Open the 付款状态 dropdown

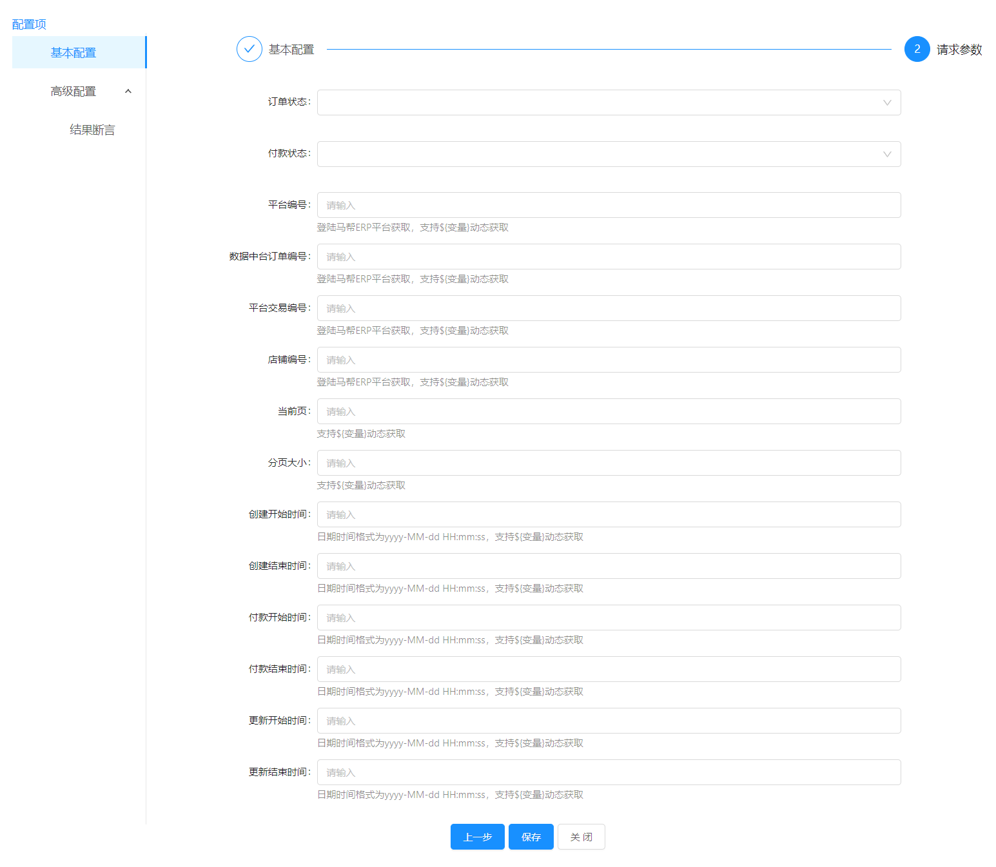(608, 154)
